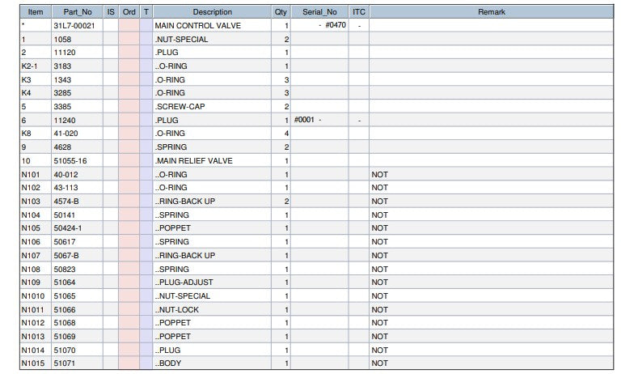This screenshot has height=374, width=638.
Task: Click the MAIN CONTROL VALVE description
Action: coord(198,26)
